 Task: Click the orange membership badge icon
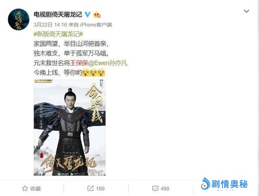coord(97,15)
